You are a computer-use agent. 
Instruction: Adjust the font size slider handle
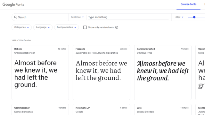tap(194, 17)
